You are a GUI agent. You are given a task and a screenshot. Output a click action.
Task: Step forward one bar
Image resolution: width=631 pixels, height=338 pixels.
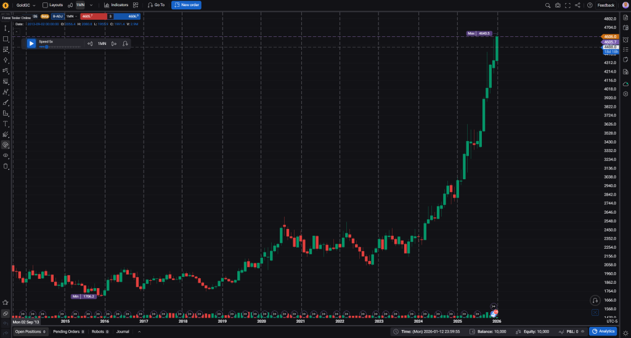pyautogui.click(x=114, y=44)
